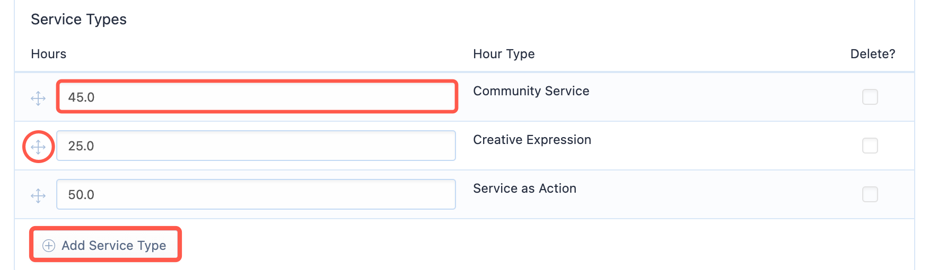The height and width of the screenshot is (270, 929).
Task: Click the Delete? column header
Action: tap(873, 54)
